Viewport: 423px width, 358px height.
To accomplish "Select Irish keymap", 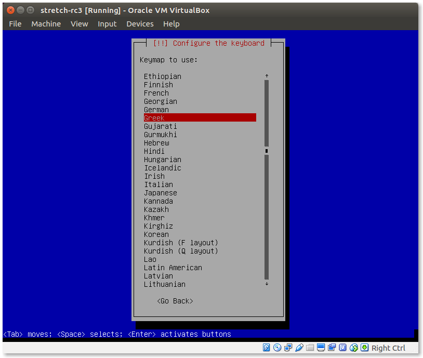I will (154, 176).
